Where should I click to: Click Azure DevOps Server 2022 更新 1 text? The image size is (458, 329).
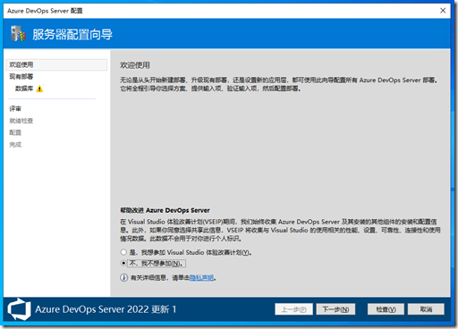coord(106,309)
